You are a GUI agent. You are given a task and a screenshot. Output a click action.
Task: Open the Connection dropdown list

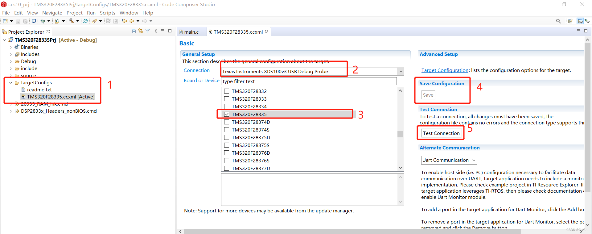401,71
